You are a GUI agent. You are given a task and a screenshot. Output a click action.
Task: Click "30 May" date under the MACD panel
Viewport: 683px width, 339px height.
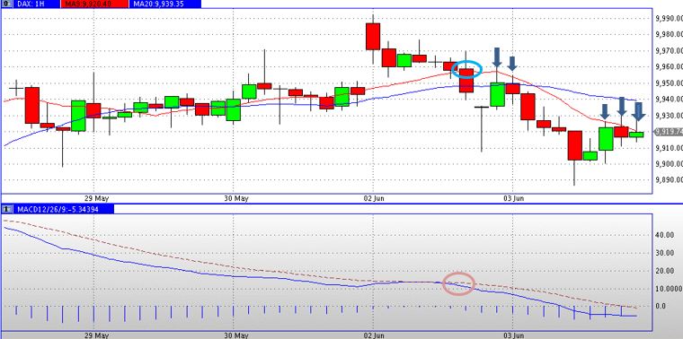click(x=236, y=335)
